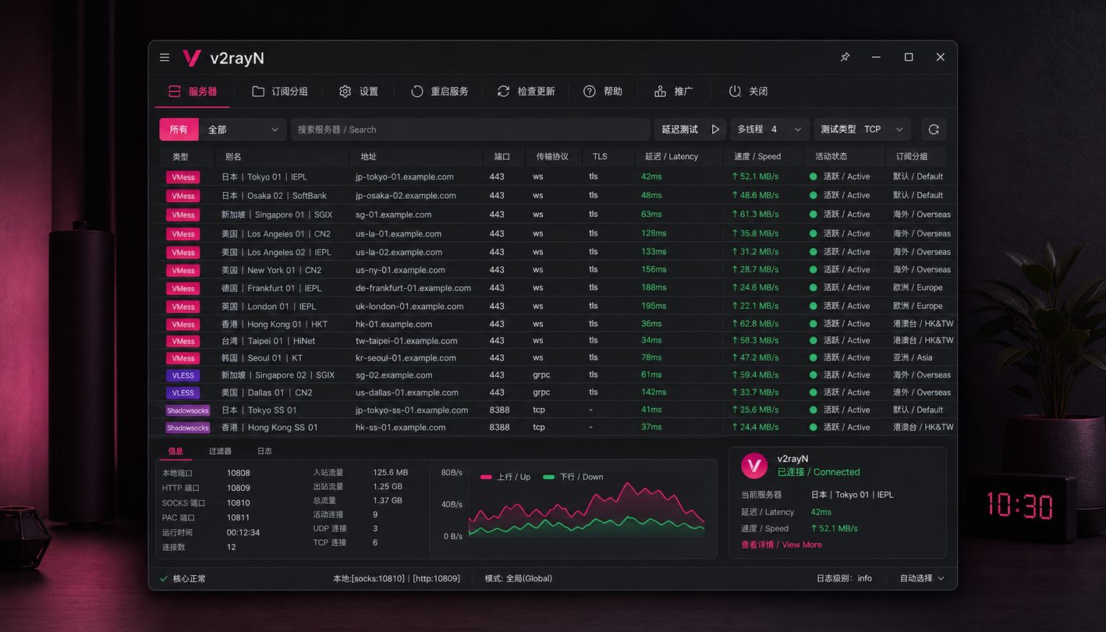This screenshot has width=1106, height=632.
Task: Start the 延迟测试 latency test
Action: [x=690, y=130]
